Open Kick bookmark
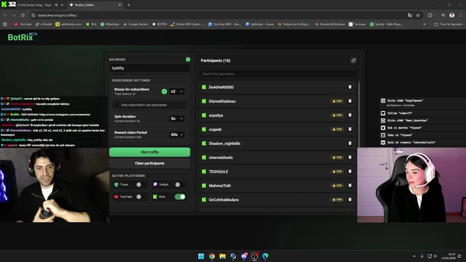 pos(91,24)
